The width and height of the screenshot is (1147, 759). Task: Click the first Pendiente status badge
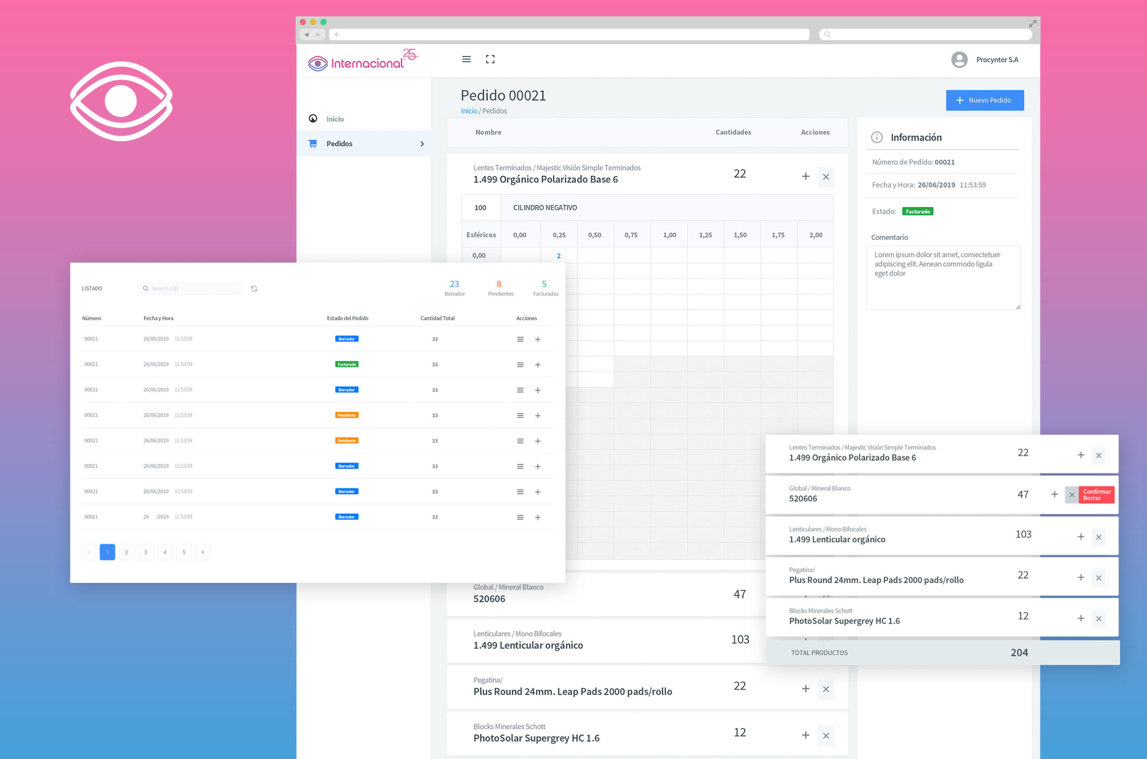346,415
